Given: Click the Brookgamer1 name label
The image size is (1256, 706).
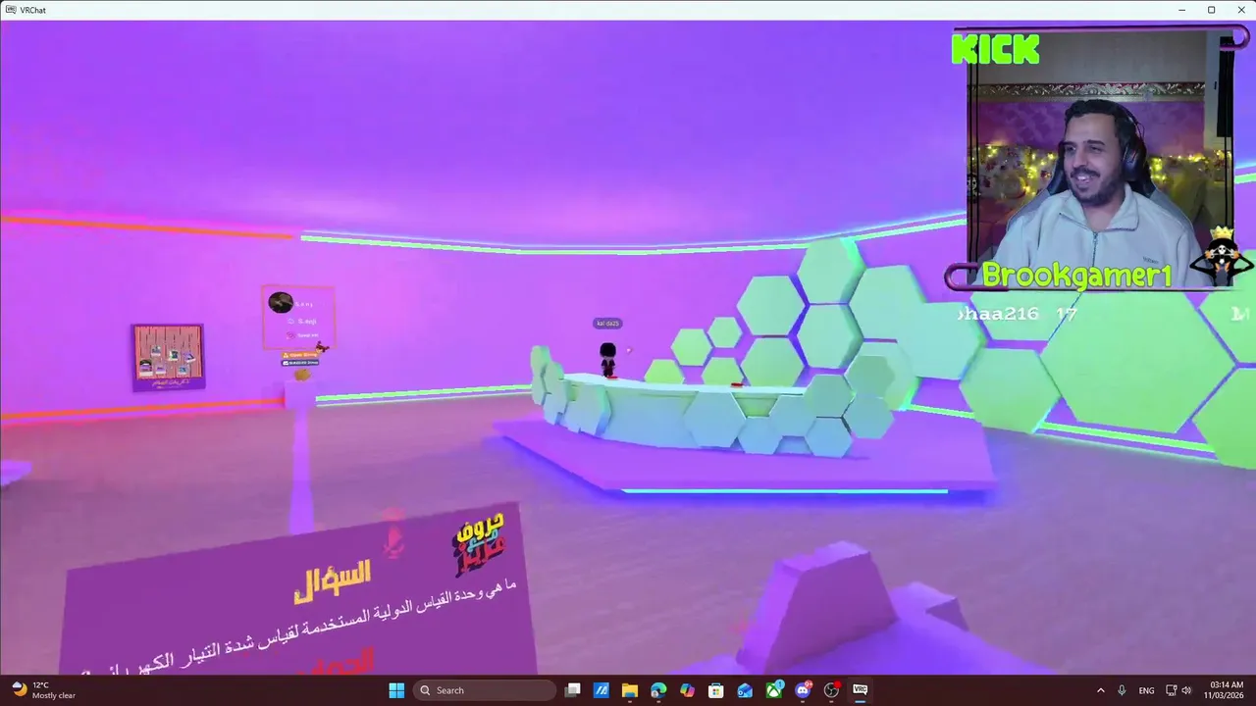Looking at the screenshot, I should [1076, 276].
